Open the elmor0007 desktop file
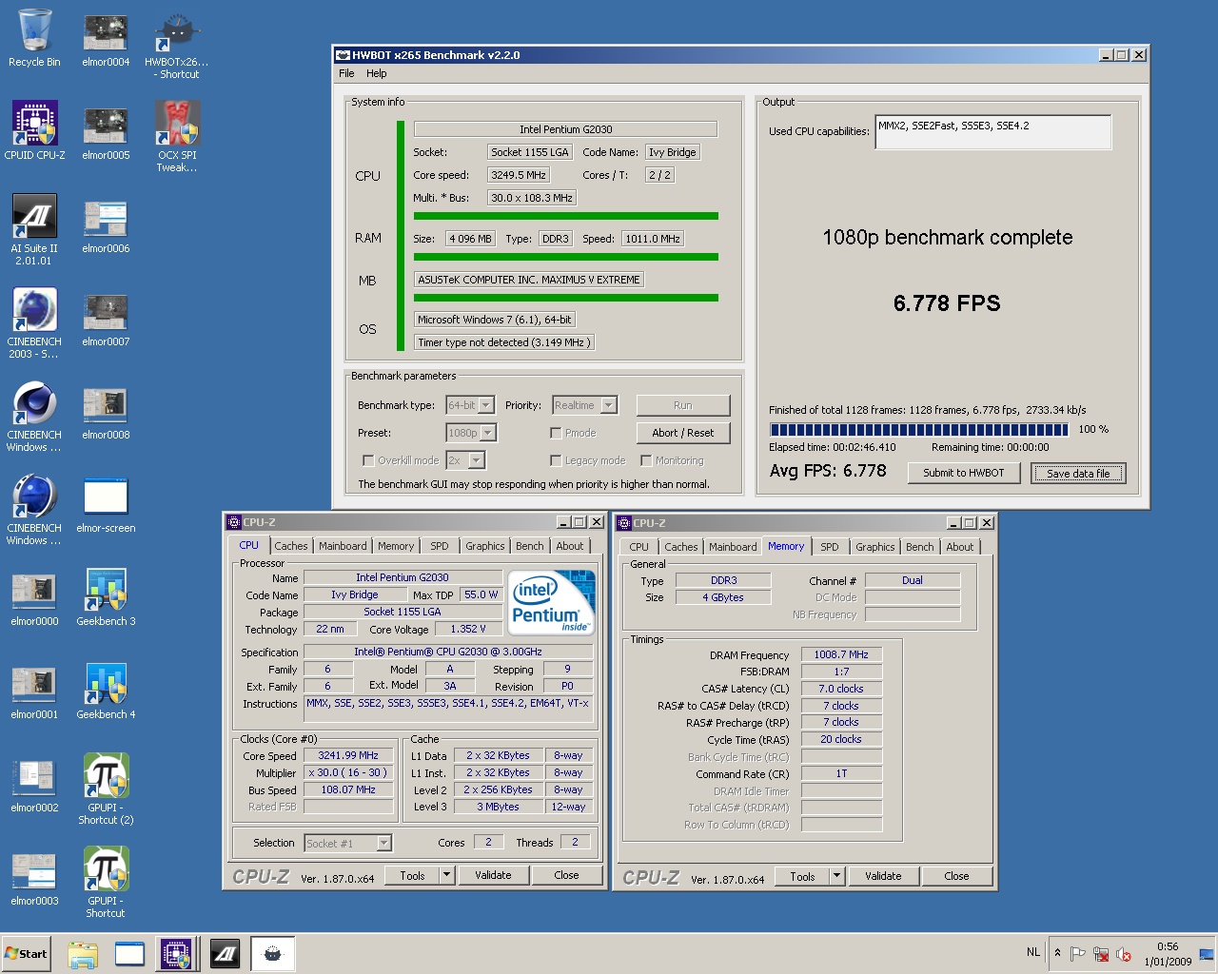The image size is (1218, 974). click(x=106, y=320)
